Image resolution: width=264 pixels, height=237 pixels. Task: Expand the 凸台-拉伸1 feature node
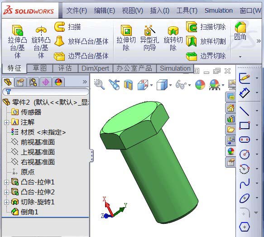tap(6, 182)
